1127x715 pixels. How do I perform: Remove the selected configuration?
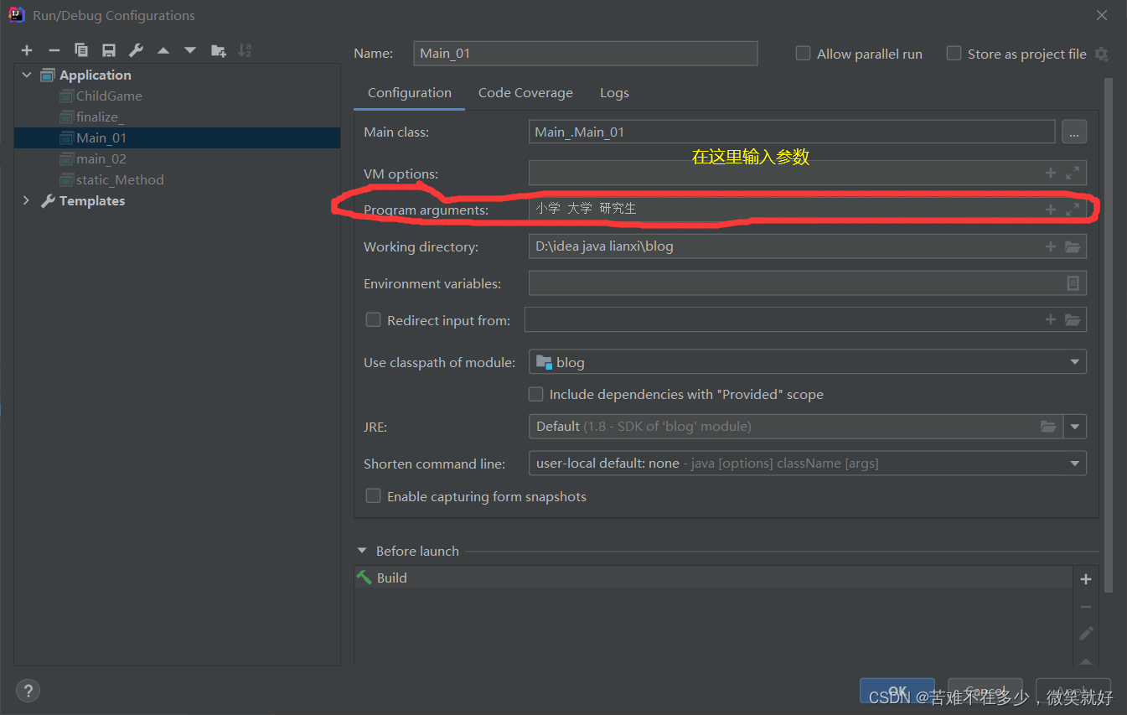(54, 49)
